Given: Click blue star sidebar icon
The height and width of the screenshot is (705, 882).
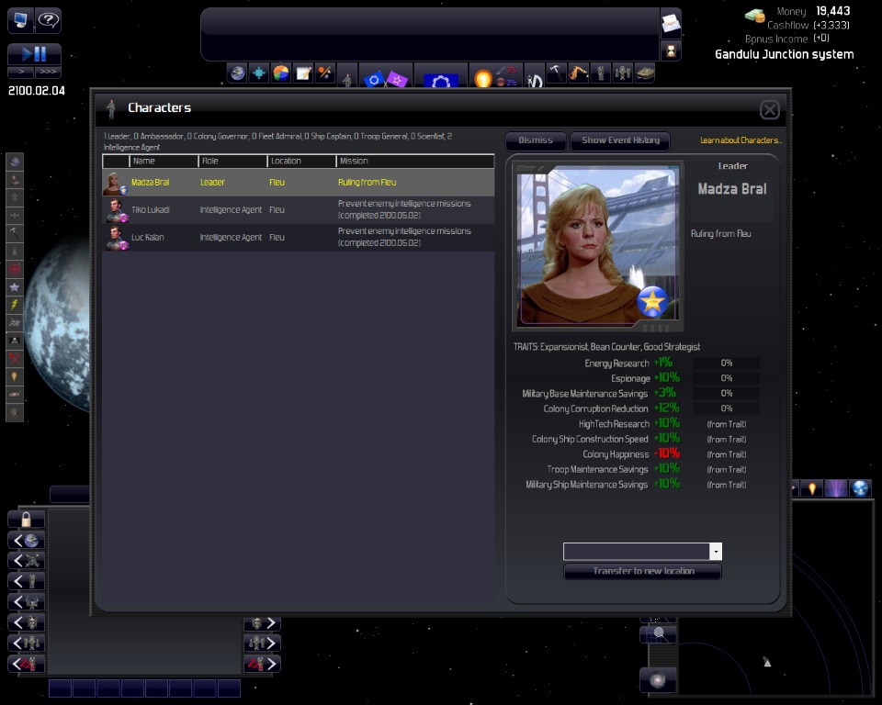Looking at the screenshot, I should coord(15,286).
